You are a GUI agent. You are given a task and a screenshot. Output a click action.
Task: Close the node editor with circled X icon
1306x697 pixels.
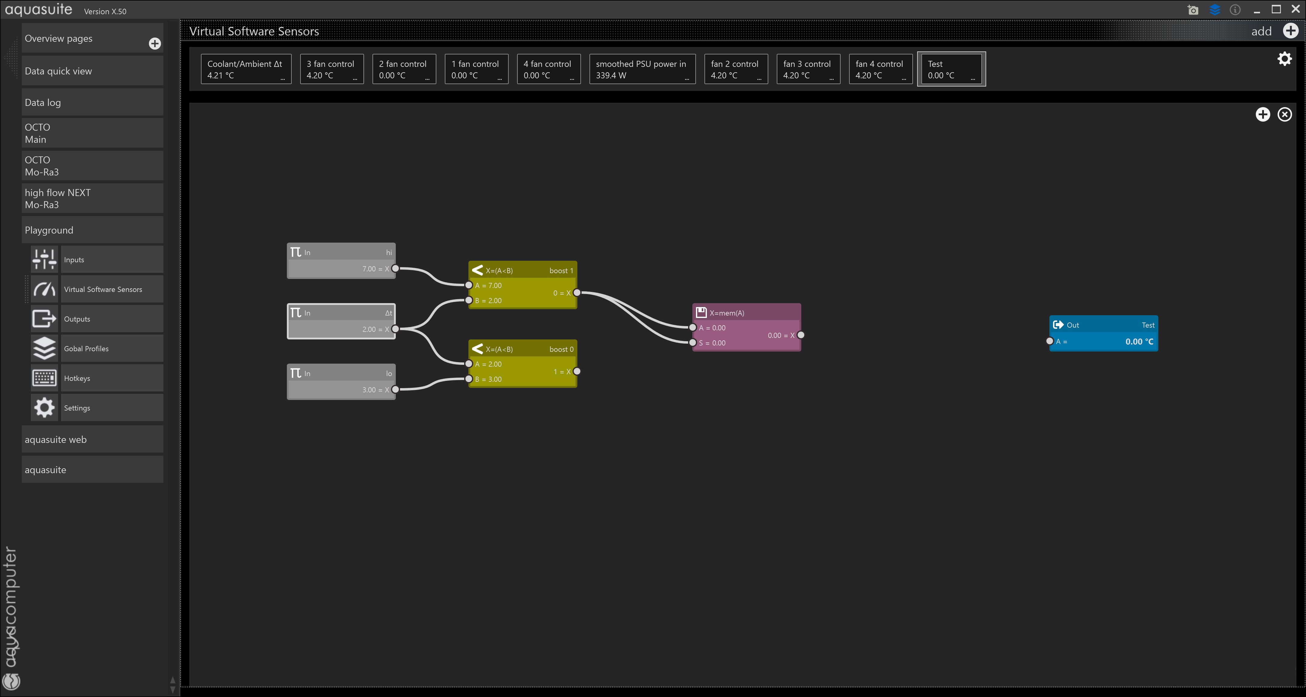[x=1284, y=115]
